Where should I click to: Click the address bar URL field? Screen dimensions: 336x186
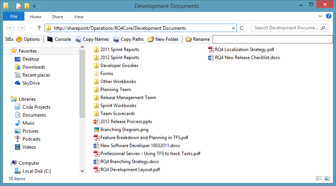click(x=141, y=28)
